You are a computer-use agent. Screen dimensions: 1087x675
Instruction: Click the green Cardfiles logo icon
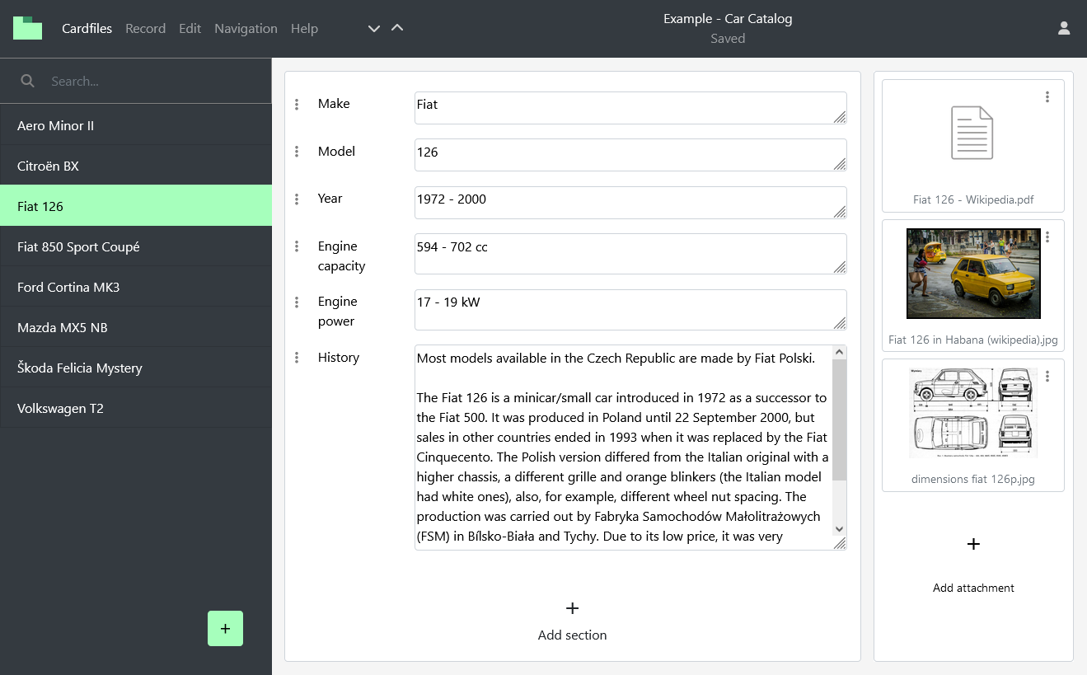(27, 28)
